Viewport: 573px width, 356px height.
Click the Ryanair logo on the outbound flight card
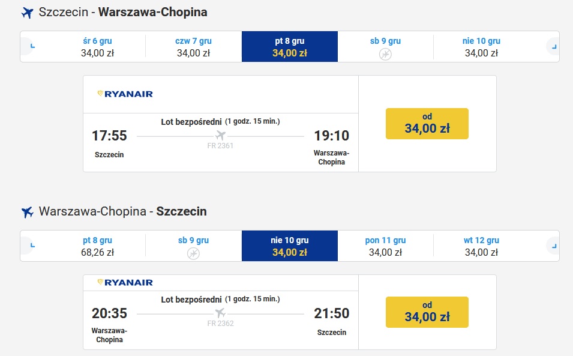pos(125,94)
